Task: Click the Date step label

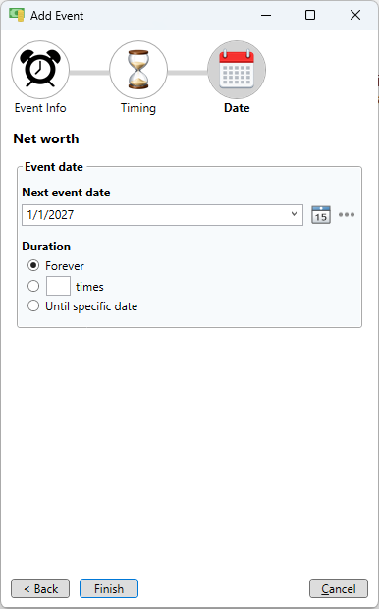Action: pyautogui.click(x=237, y=108)
